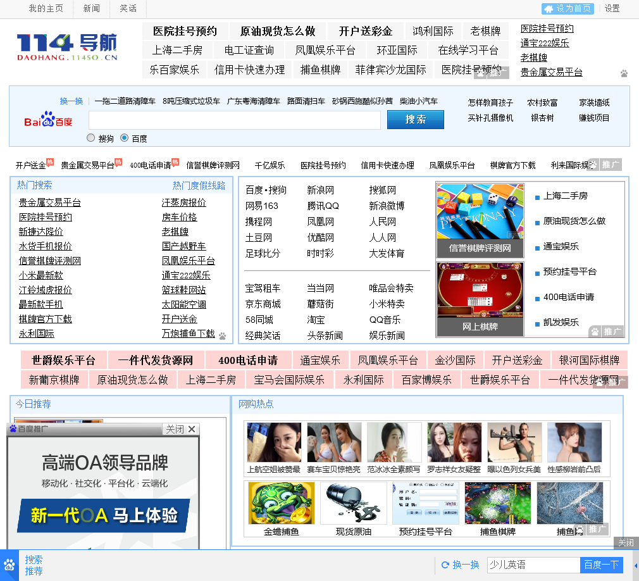Click the hot badge on 开户送金 link
Screen dimensions: 639x581
click(x=50, y=162)
